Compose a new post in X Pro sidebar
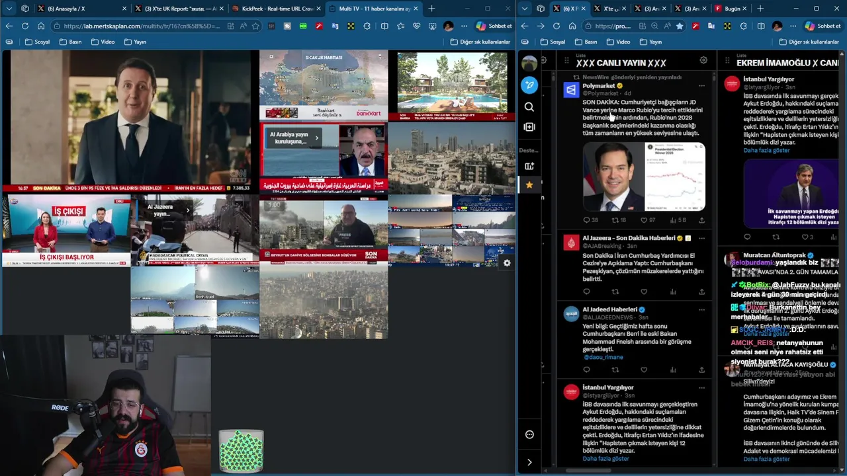Screen dimensions: 847x476 tap(529, 85)
